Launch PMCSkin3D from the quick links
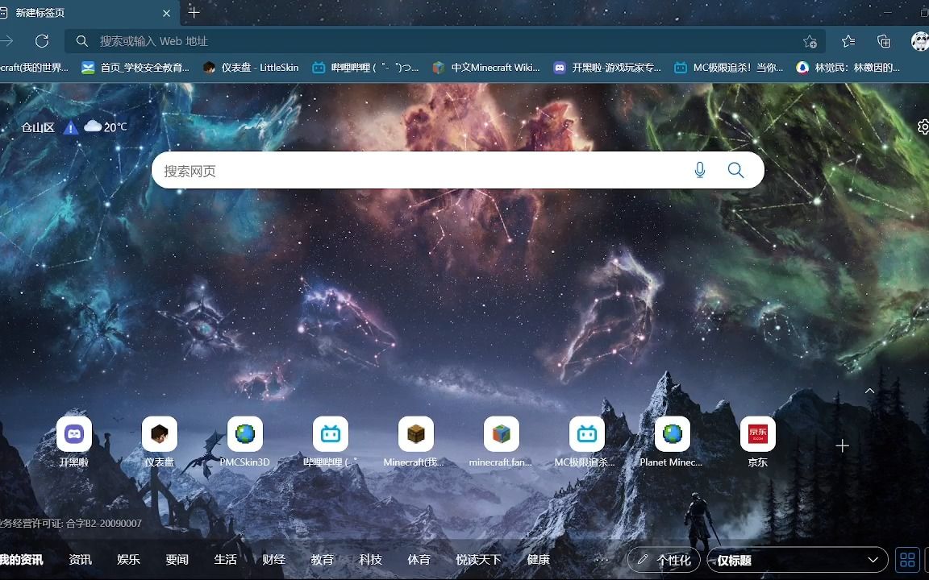Viewport: 929px width, 580px height. [x=245, y=435]
